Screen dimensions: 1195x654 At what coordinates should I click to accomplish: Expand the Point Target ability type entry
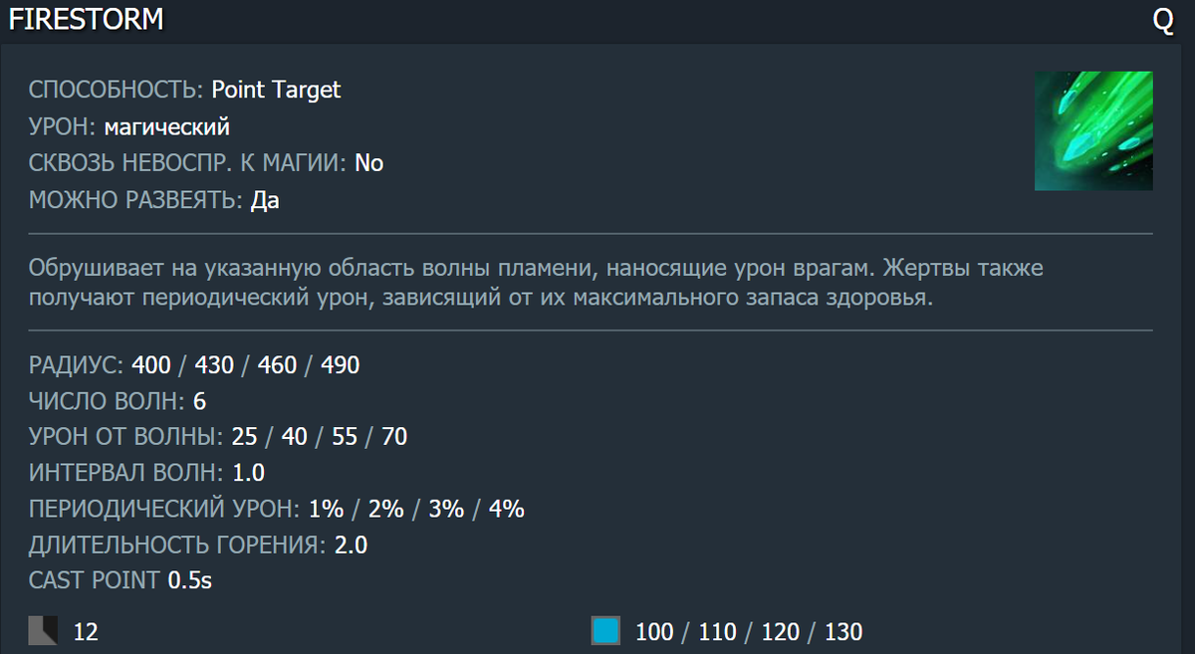[x=277, y=90]
